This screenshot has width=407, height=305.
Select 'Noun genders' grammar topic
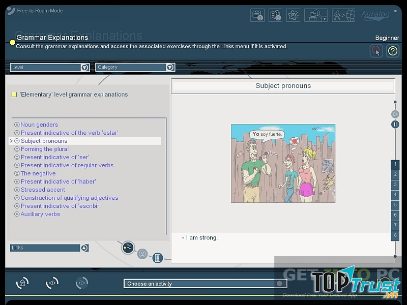39,125
